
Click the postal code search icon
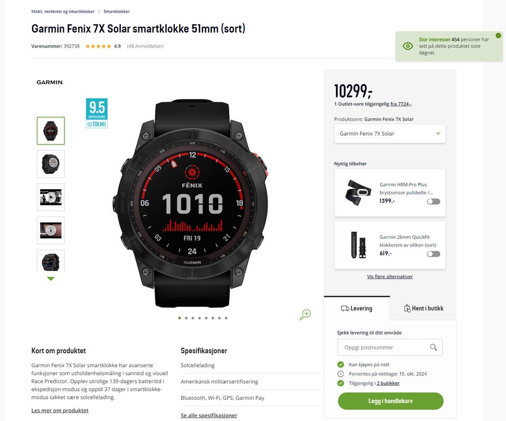(433, 347)
